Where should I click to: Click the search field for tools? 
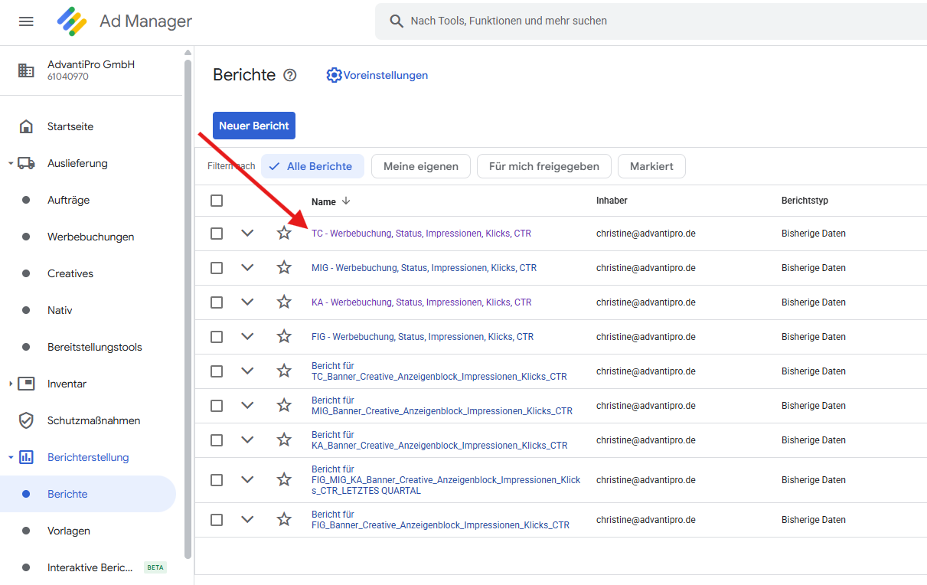(651, 21)
